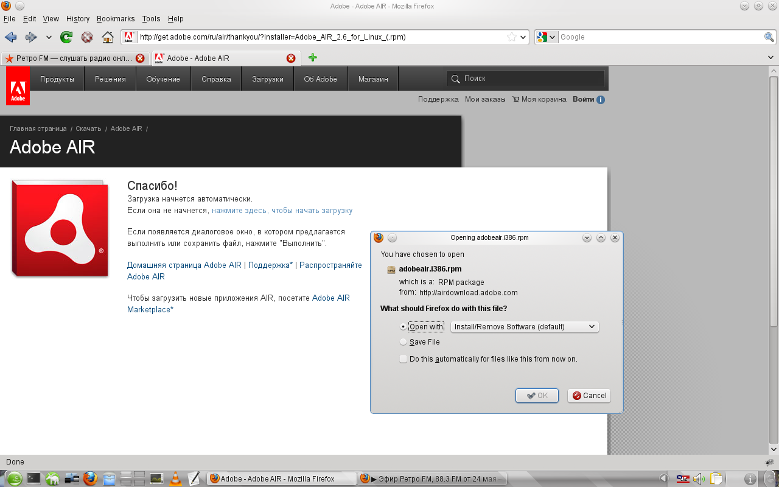Switch to the Ретро FM tab
The height and width of the screenshot is (487, 779).
tap(74, 58)
